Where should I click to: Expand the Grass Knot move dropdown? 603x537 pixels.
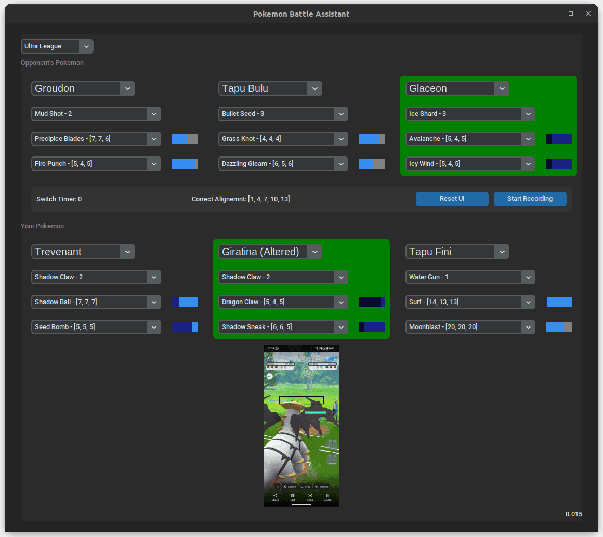pyautogui.click(x=283, y=139)
